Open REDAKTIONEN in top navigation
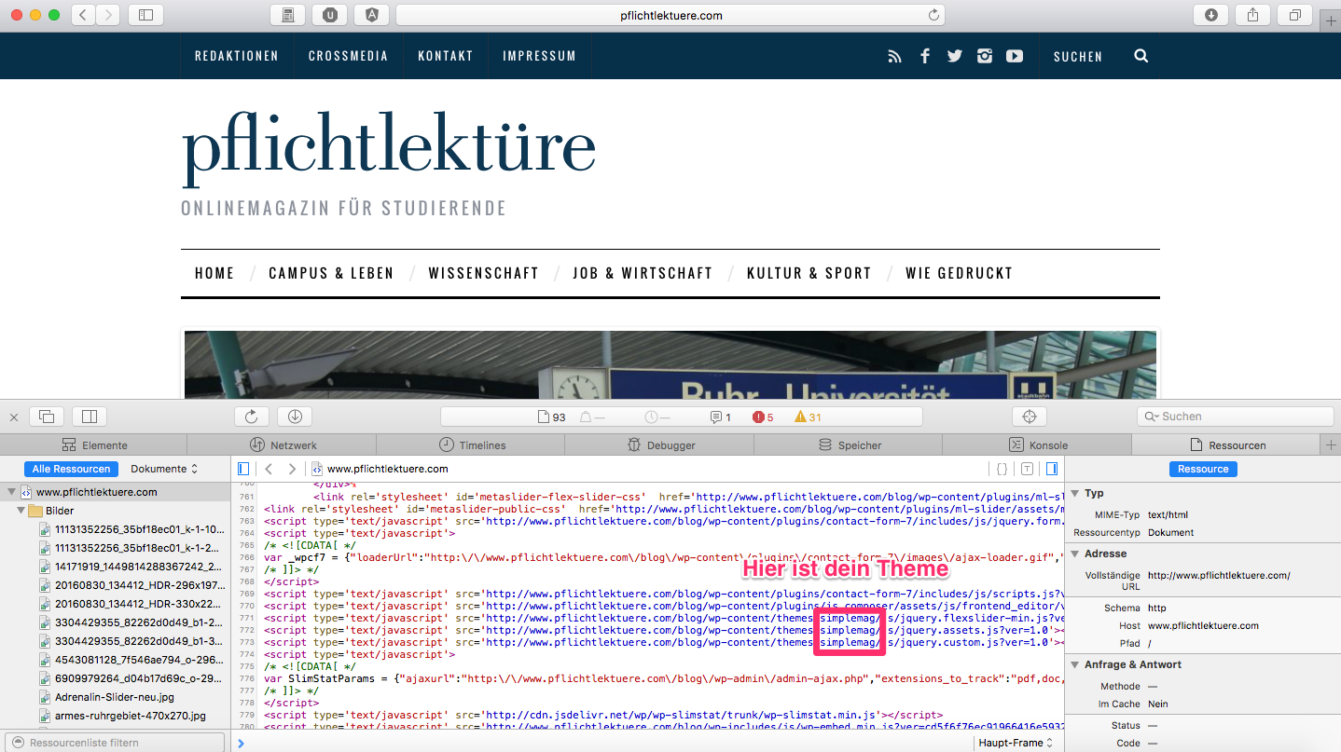 click(x=237, y=56)
